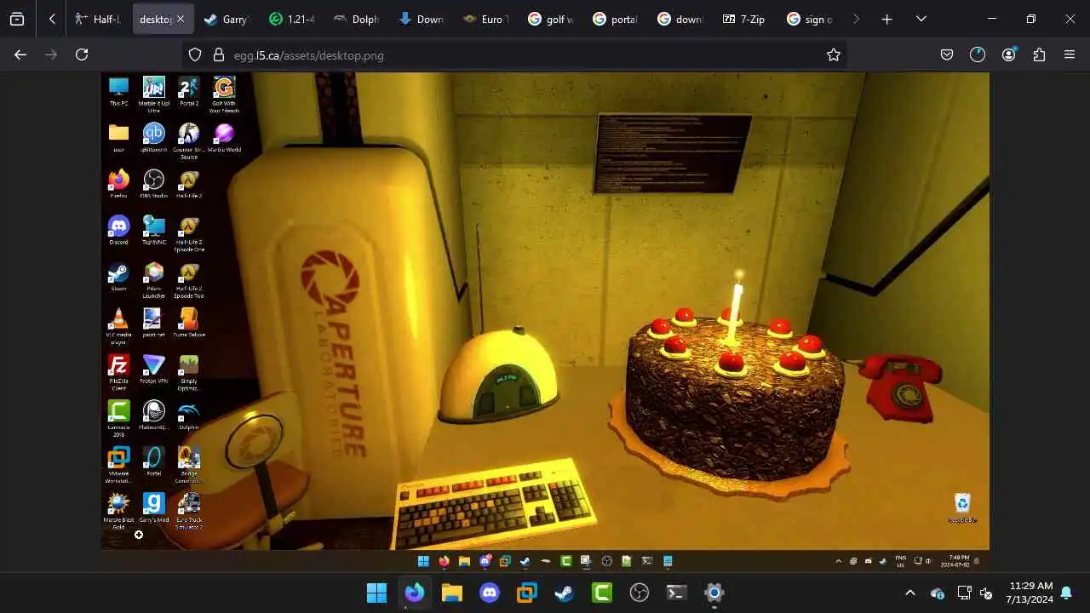The height and width of the screenshot is (613, 1090).
Task: Open the network status tray icon
Action: click(x=964, y=593)
